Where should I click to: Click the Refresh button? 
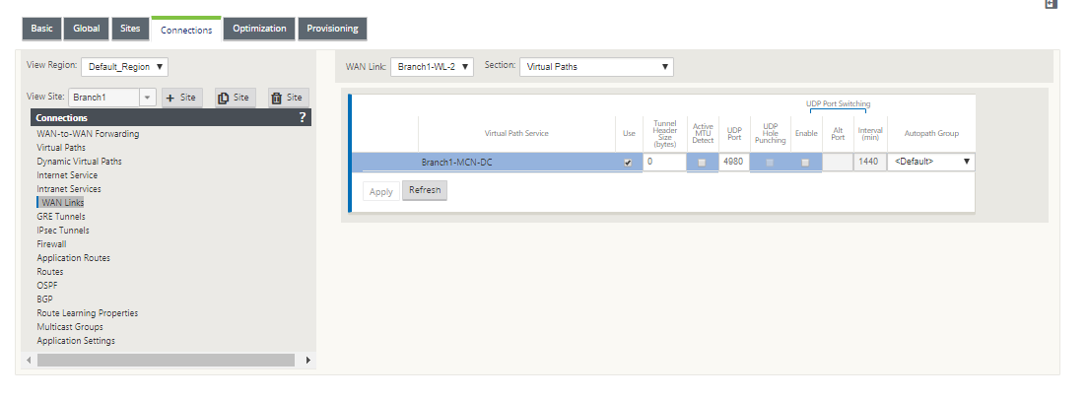point(425,191)
